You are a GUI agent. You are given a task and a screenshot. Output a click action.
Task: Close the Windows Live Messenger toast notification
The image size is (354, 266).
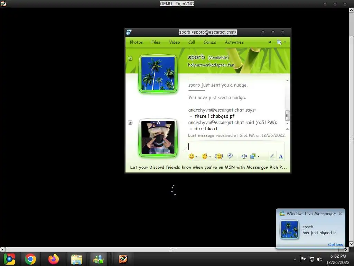[x=340, y=213]
